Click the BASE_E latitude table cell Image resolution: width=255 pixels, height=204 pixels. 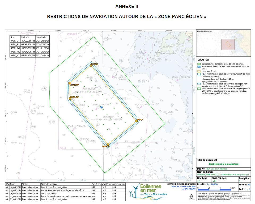pos(28,41)
